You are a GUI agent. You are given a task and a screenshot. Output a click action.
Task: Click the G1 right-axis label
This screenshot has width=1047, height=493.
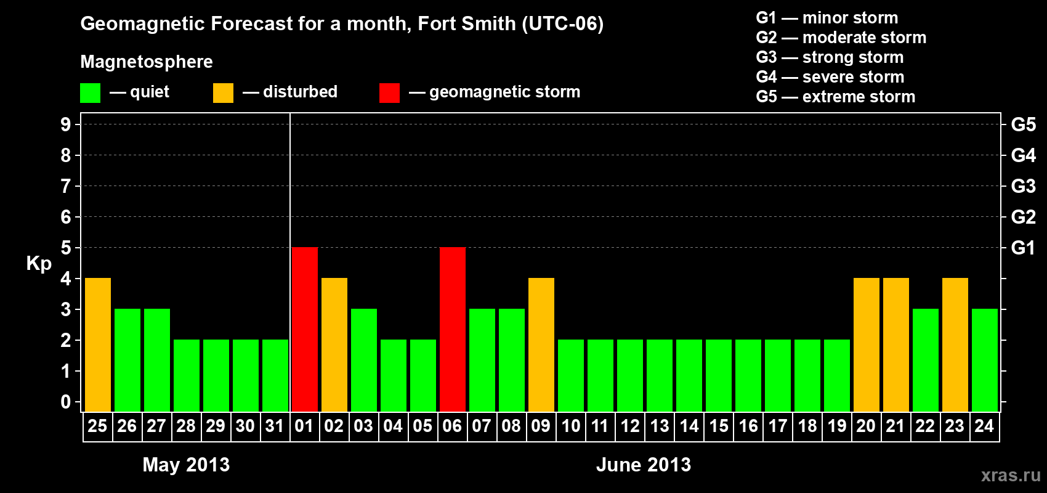tap(1023, 248)
